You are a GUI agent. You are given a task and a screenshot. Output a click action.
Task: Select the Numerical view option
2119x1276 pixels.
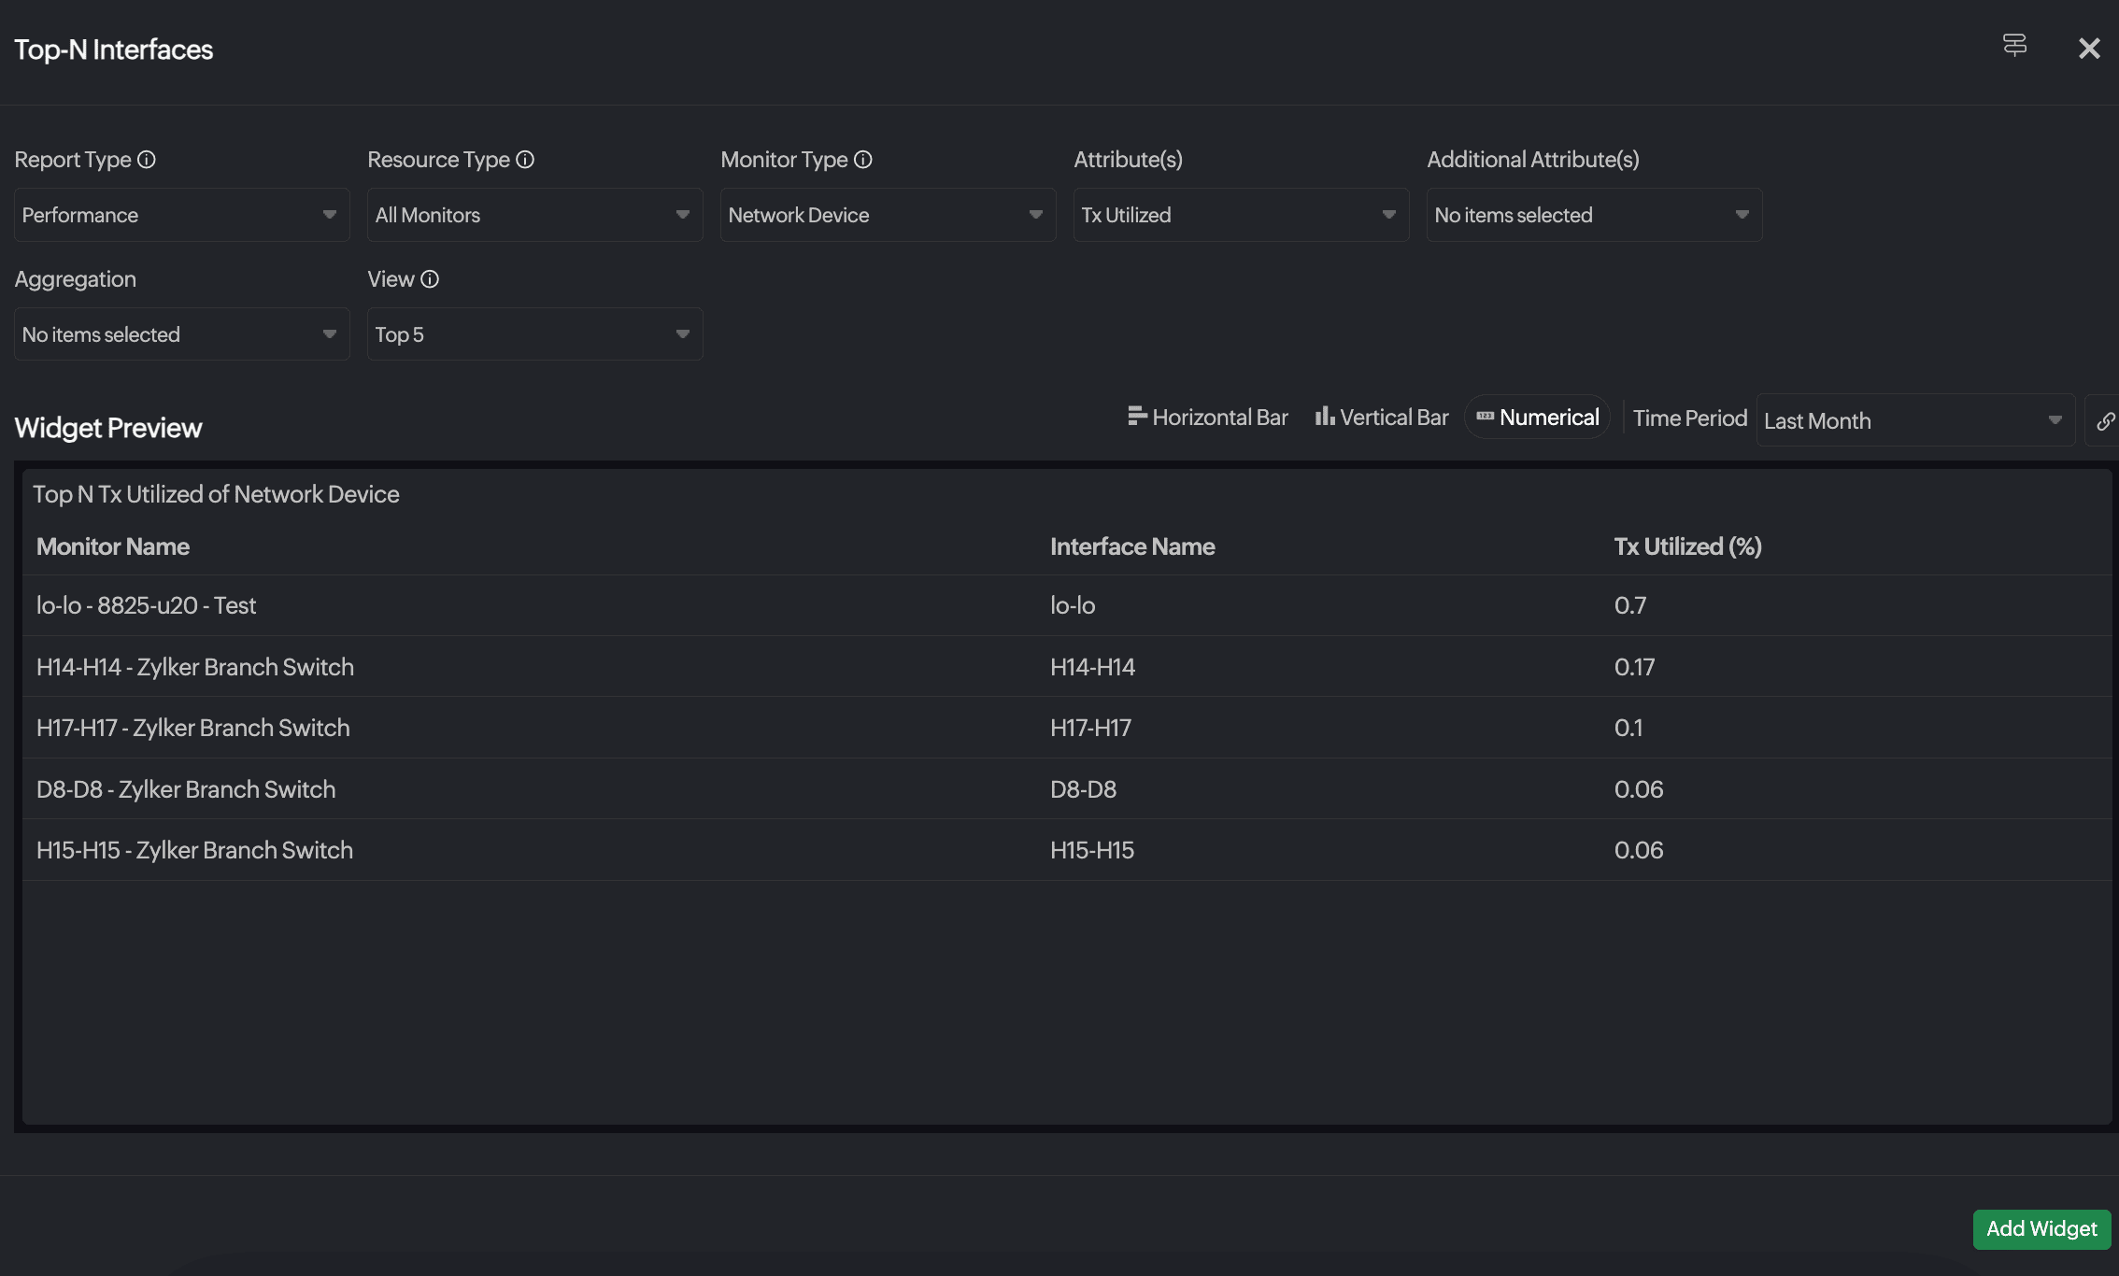[x=1537, y=418]
